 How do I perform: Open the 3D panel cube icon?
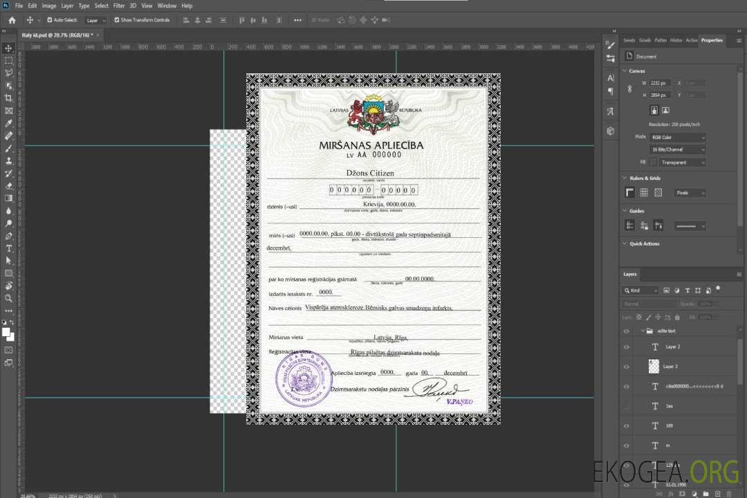pyautogui.click(x=611, y=131)
